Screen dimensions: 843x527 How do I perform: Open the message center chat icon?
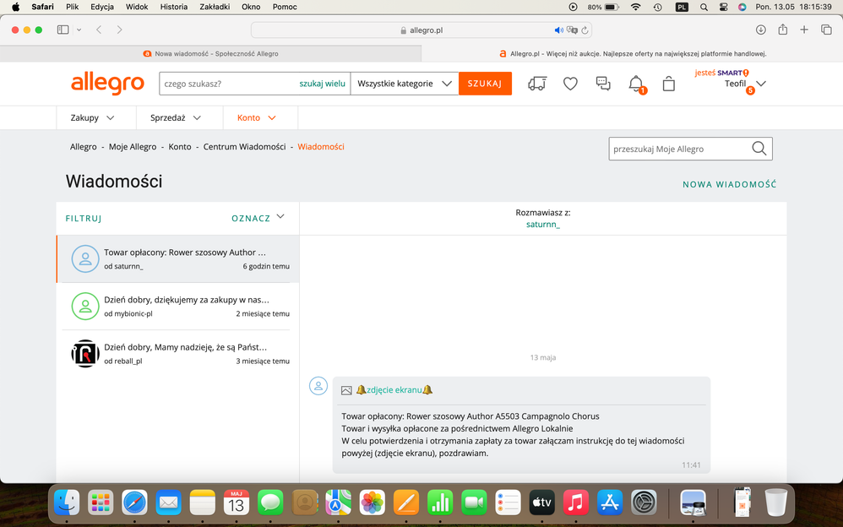click(x=603, y=84)
